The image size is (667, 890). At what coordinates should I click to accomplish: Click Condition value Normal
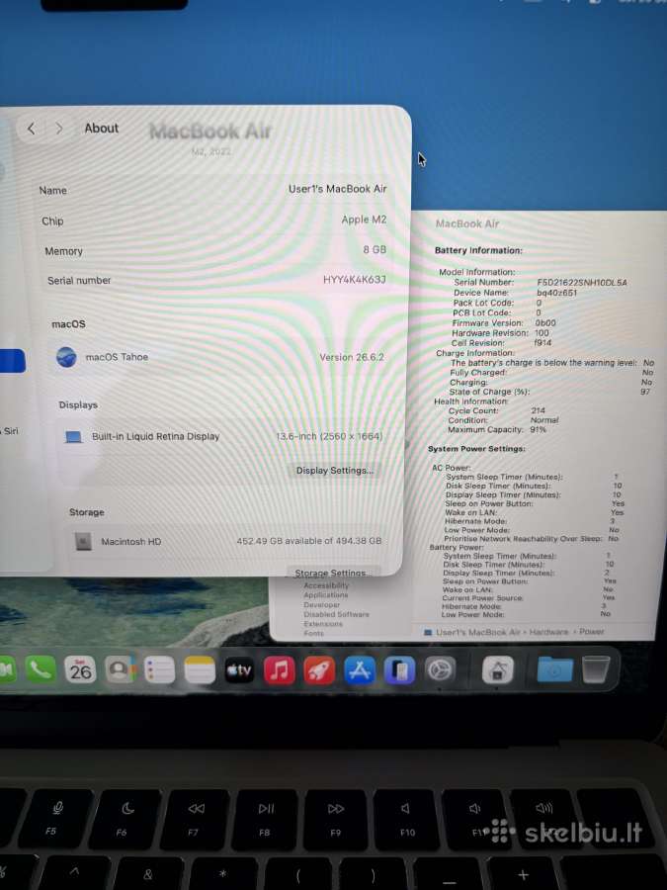coord(543,420)
